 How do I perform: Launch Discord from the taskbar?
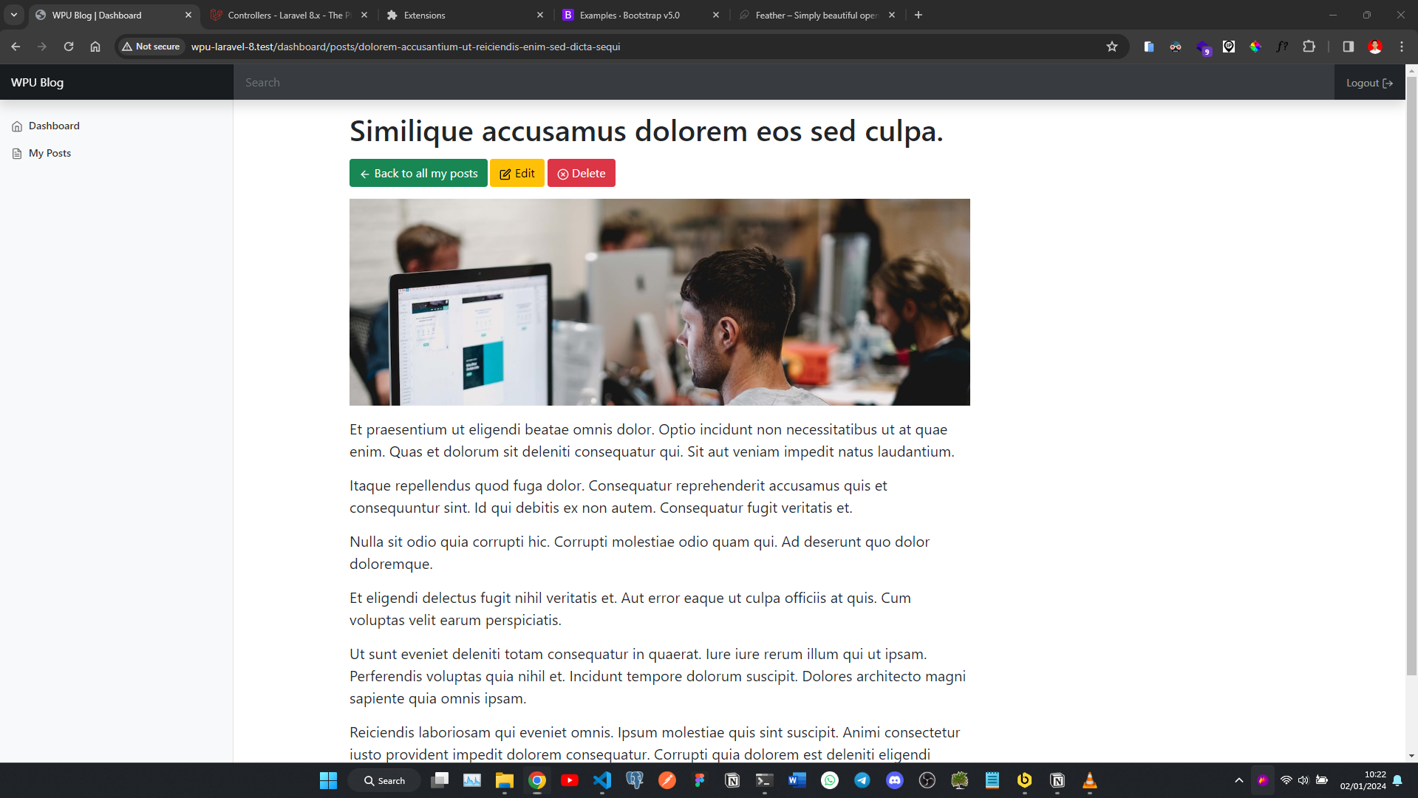894,780
